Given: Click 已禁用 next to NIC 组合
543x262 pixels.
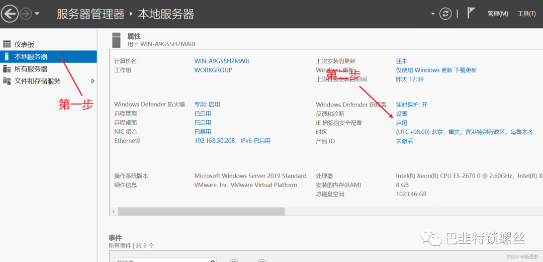Looking at the screenshot, I should tap(203, 132).
